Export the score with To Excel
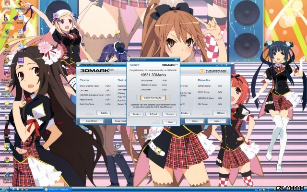 pyautogui.click(x=153, y=114)
